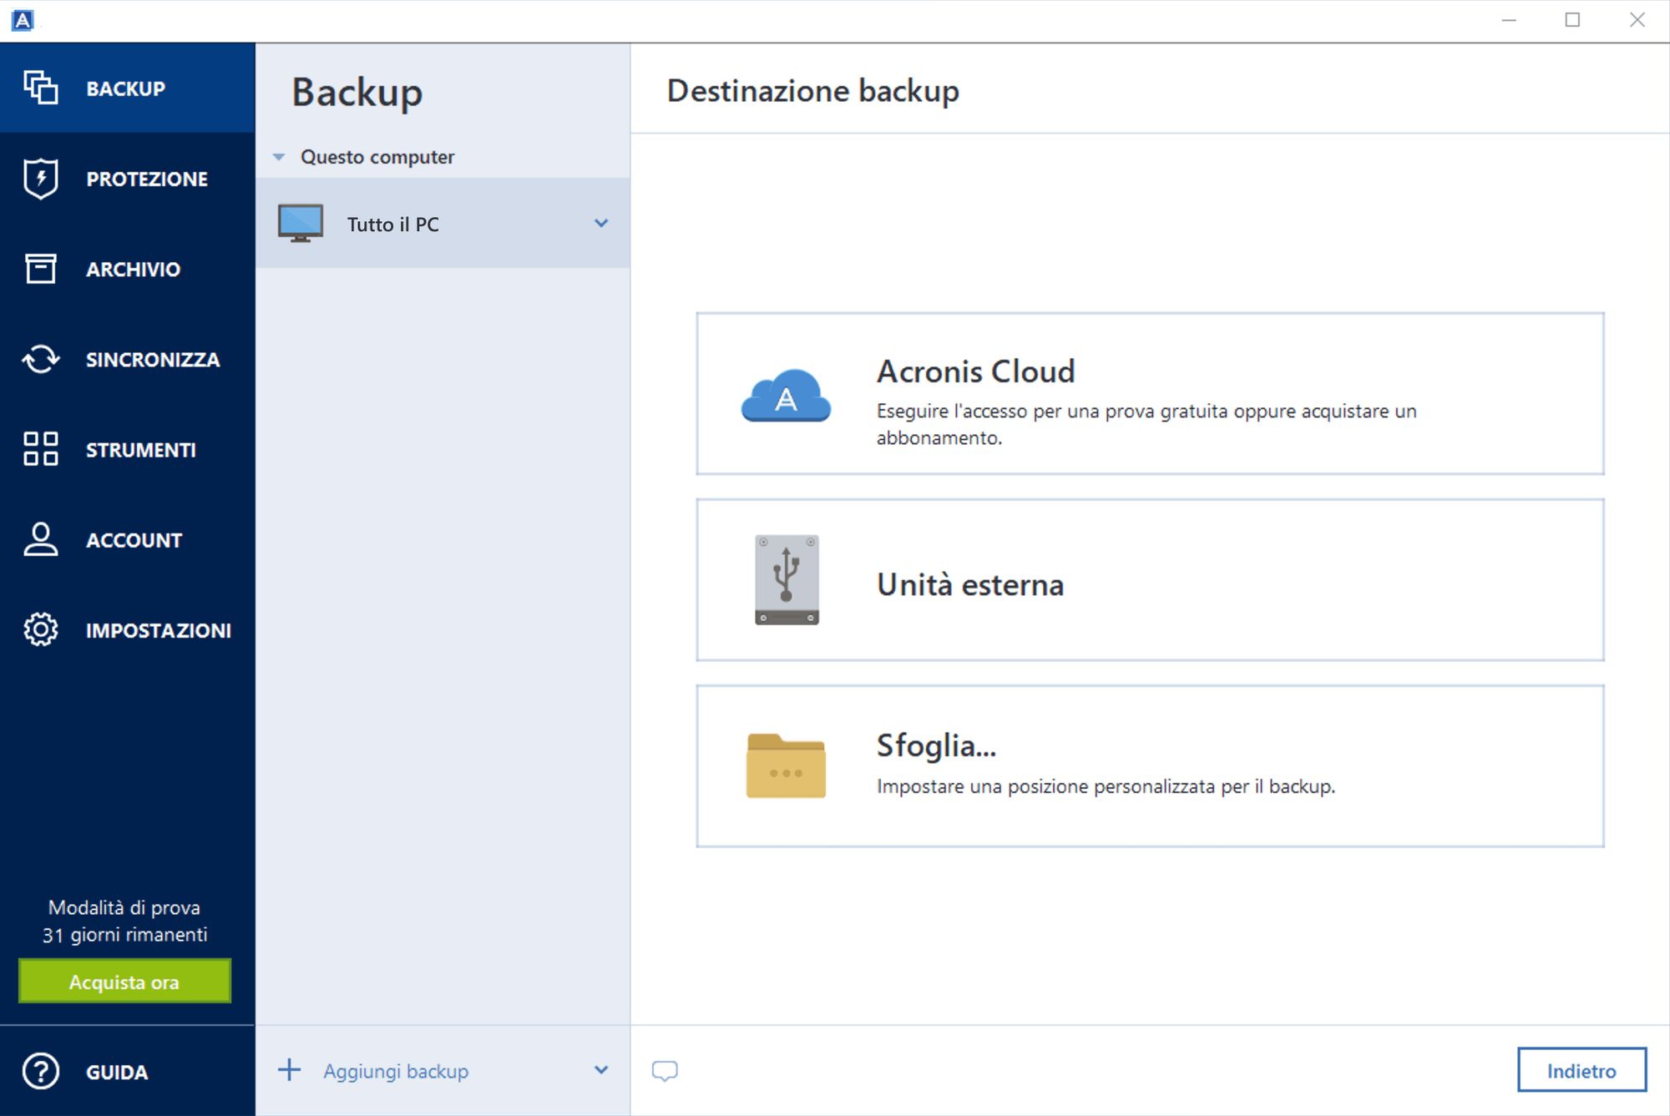Click the green Acquista ora button
The width and height of the screenshot is (1670, 1116).
click(124, 982)
